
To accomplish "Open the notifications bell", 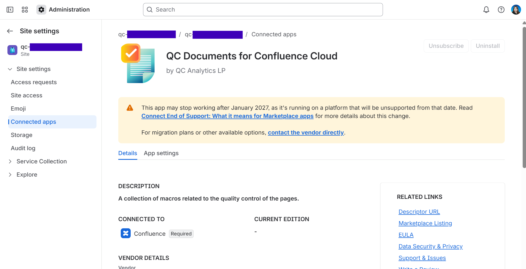I will pos(486,10).
